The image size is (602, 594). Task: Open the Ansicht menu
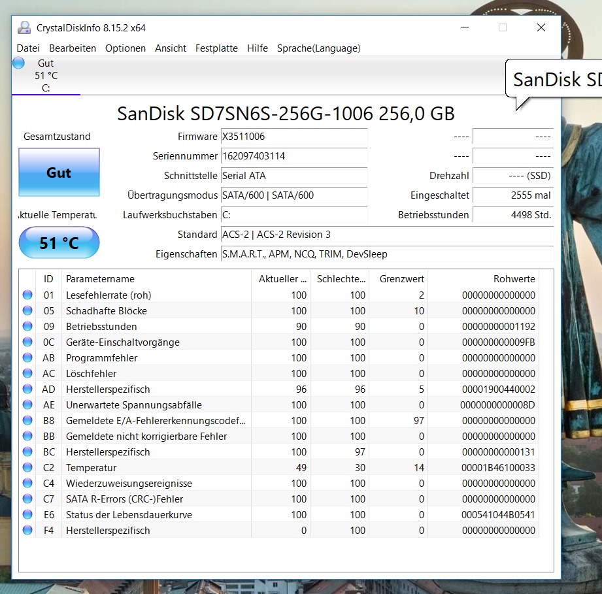[x=171, y=48]
